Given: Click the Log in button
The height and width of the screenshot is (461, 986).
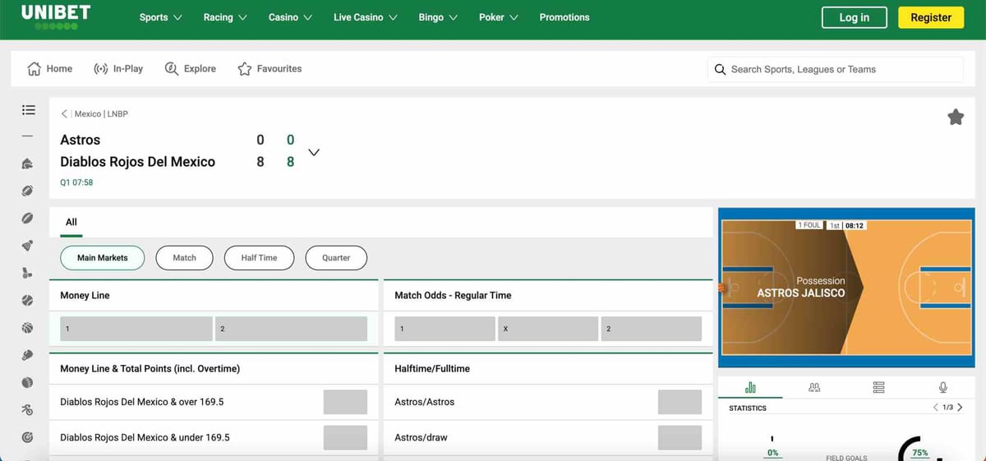Looking at the screenshot, I should (855, 17).
